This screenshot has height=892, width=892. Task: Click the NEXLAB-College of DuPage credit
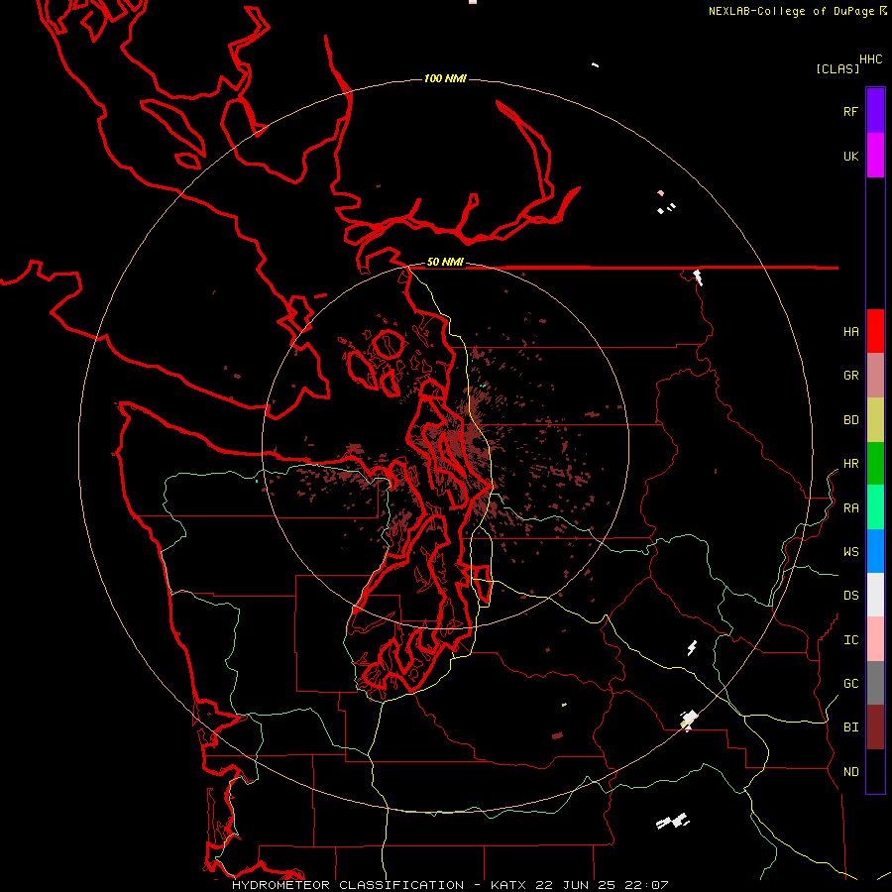[798, 11]
